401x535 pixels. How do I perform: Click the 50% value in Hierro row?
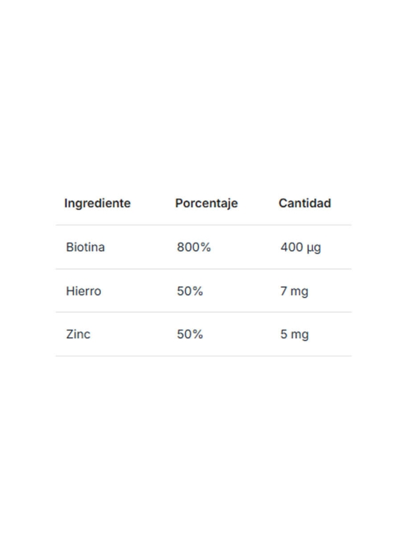190,291
